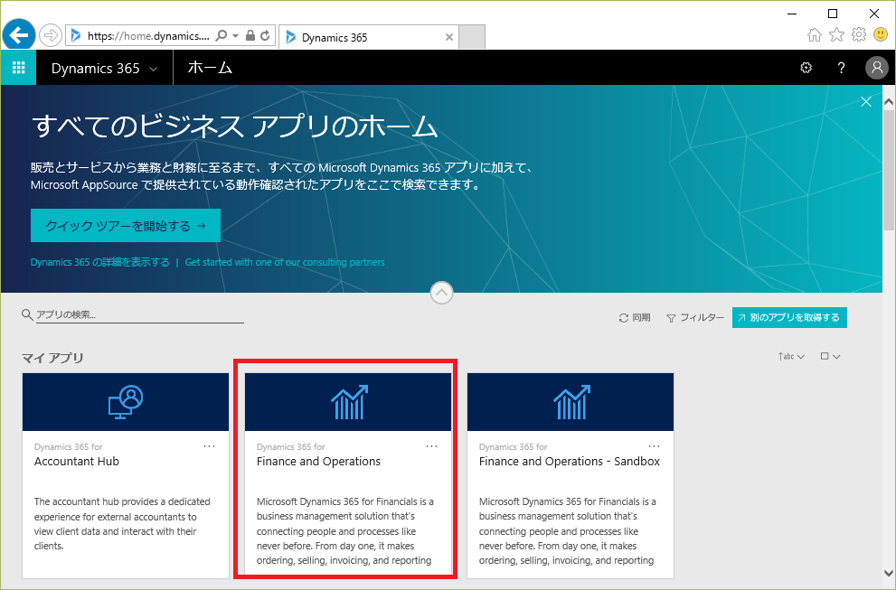Open the フィルター filter button
Viewport: 896px width, 590px height.
point(695,317)
